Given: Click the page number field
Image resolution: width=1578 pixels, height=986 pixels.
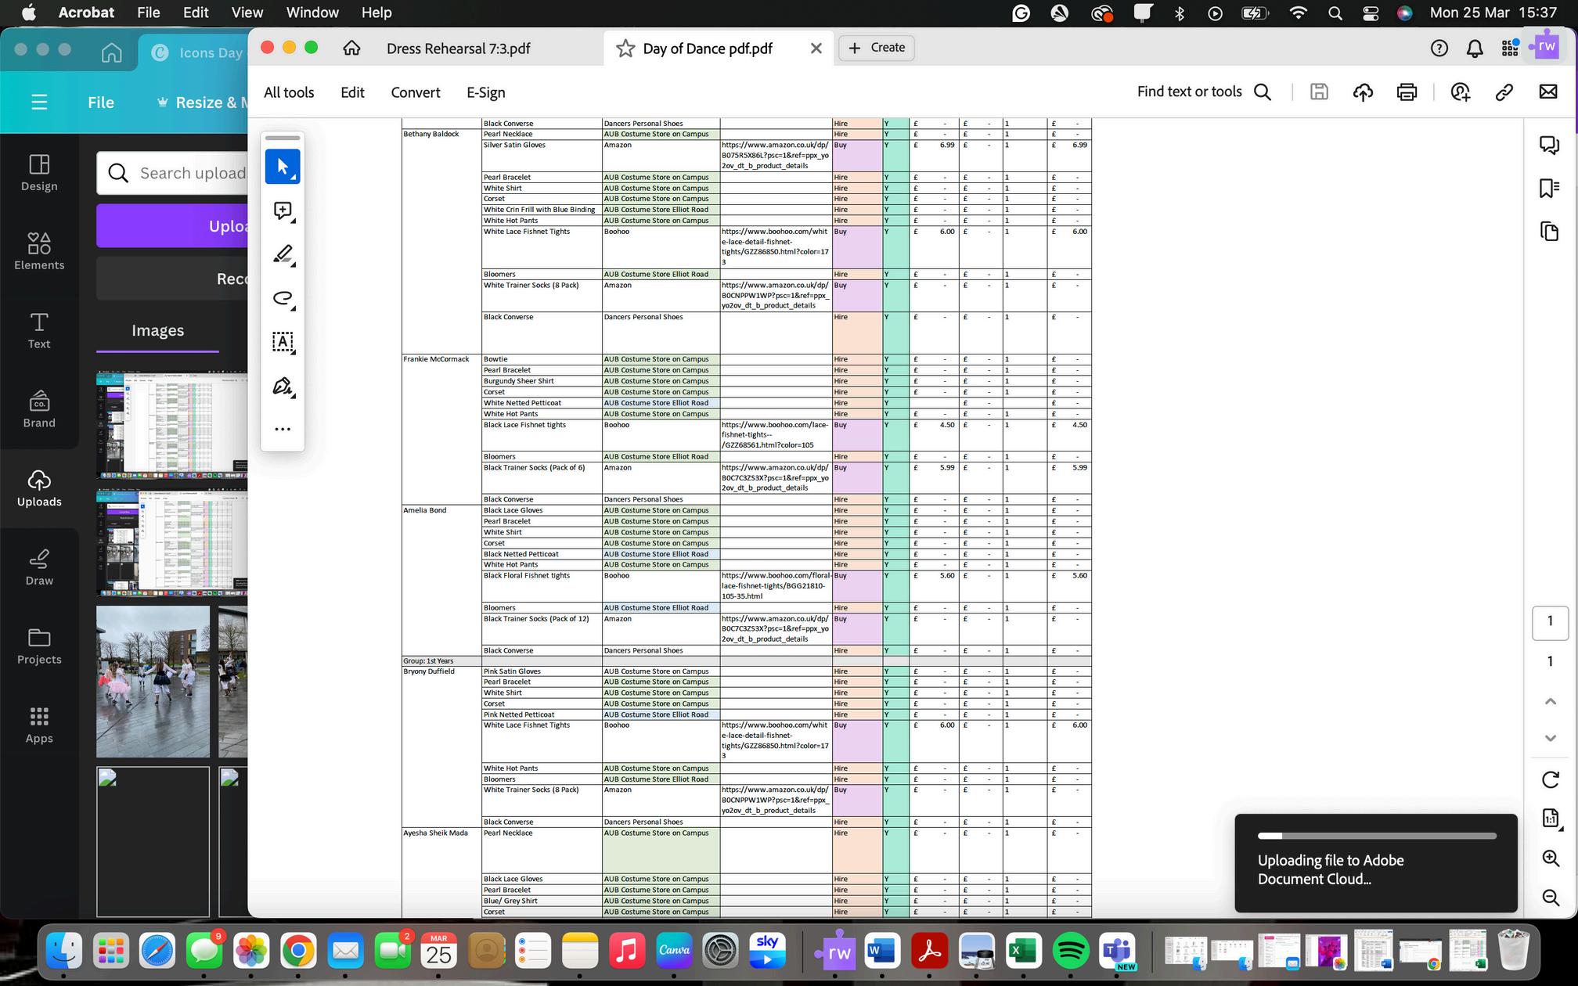Looking at the screenshot, I should 1550,621.
